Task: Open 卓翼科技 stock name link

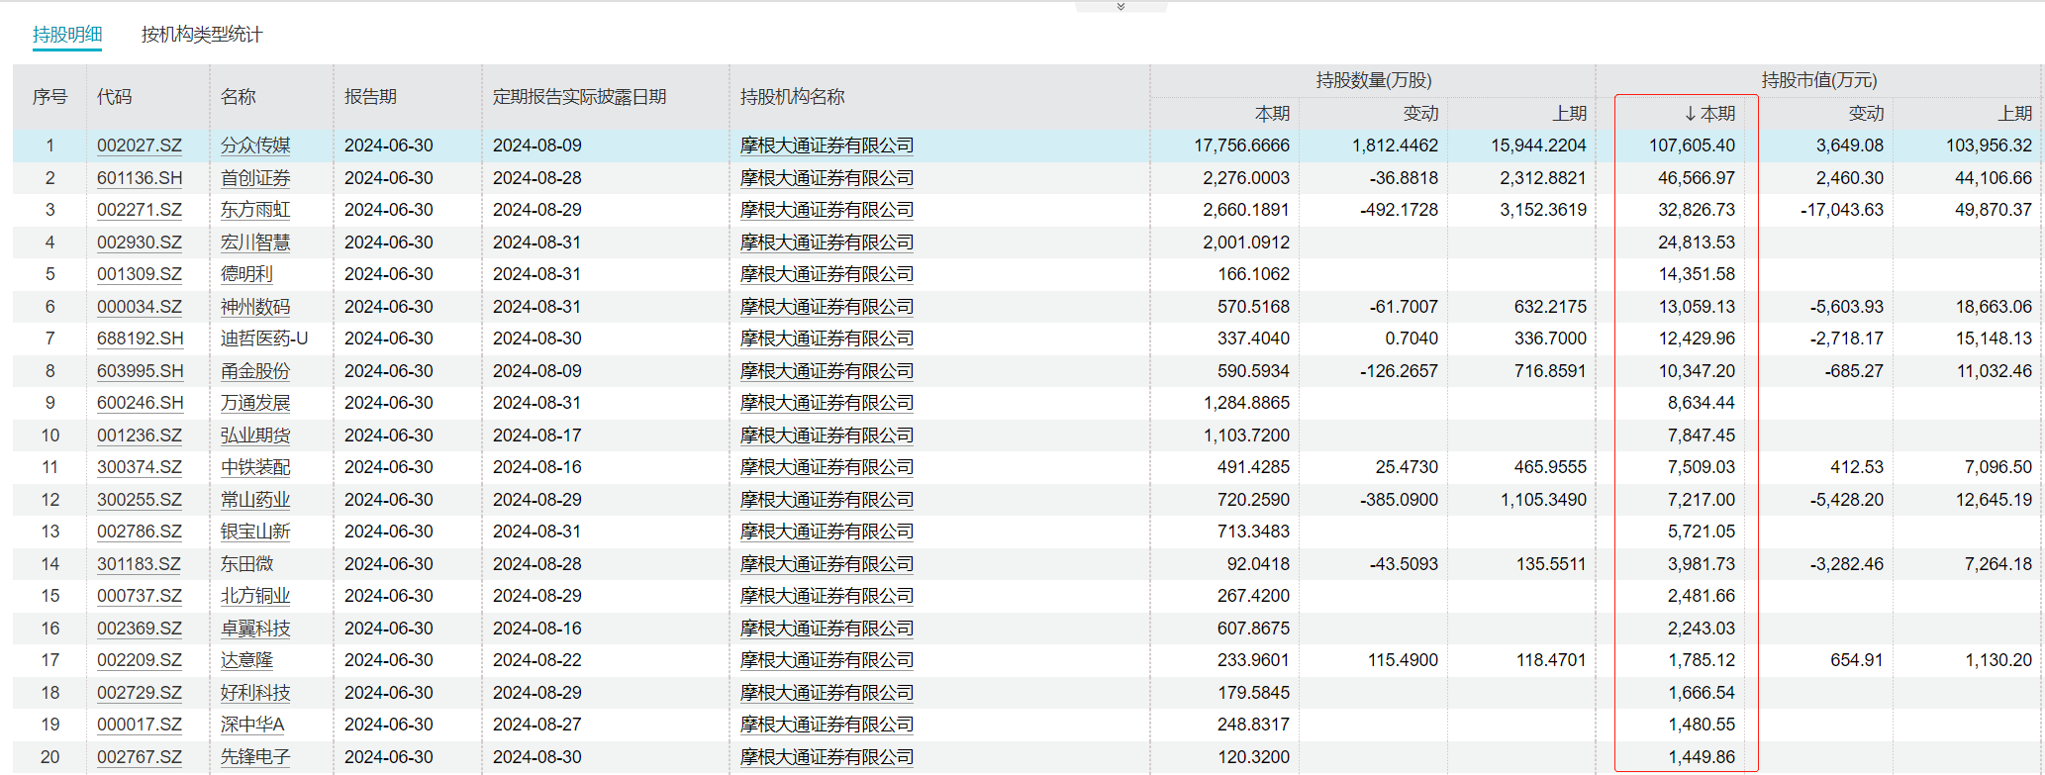Action: [x=255, y=629]
